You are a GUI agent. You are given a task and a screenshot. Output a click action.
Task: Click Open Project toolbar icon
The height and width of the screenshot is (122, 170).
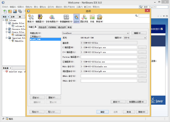pyautogui.click(x=15, y=11)
